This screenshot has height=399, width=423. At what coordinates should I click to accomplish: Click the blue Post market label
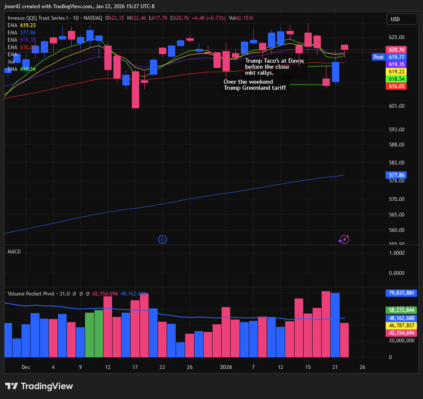coord(378,57)
